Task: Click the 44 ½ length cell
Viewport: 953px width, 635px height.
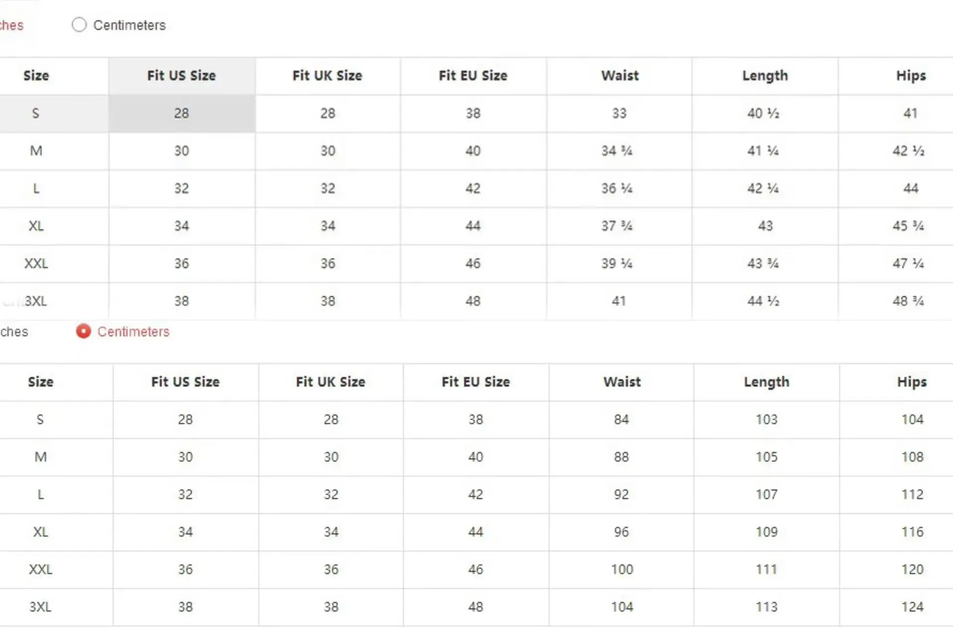Action: pos(763,301)
